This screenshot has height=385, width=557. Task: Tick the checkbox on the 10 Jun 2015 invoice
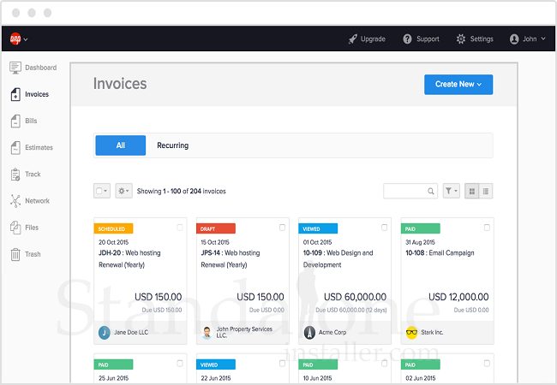[x=385, y=364]
